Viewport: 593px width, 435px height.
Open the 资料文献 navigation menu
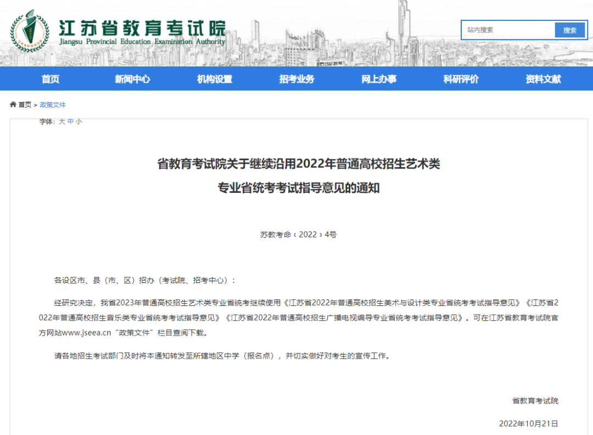pos(543,79)
